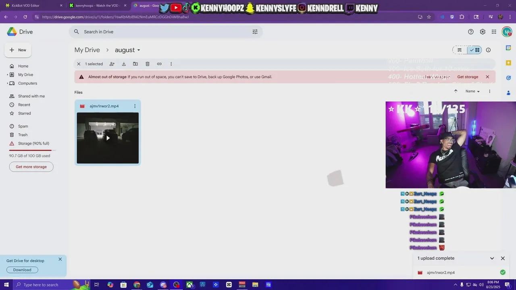Open more options for ajmv1rwor2.mp4 card
This screenshot has width=516, height=290.
point(135,106)
